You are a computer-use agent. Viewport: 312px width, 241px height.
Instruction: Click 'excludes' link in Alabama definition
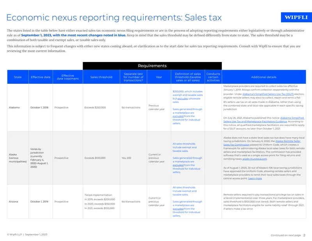(183, 99)
